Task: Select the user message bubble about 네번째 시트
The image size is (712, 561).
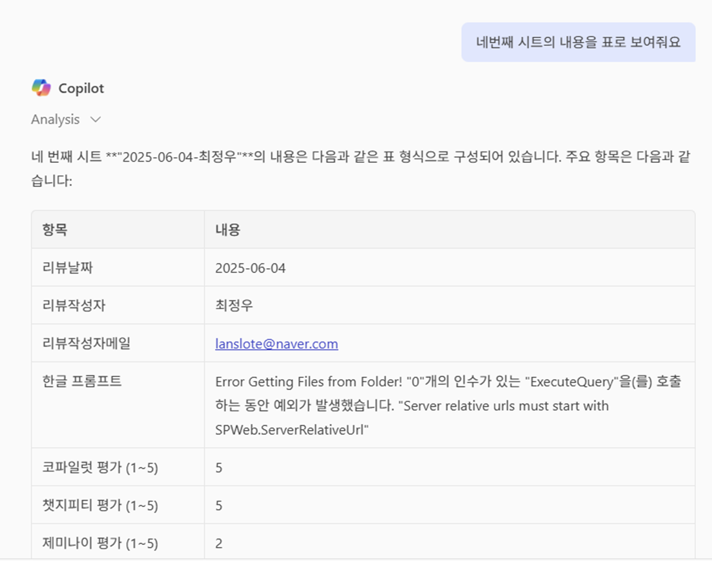Action: 578,42
